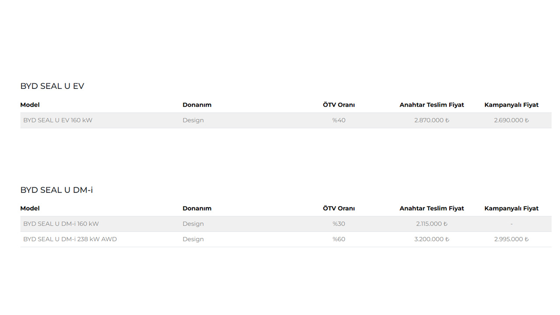Click 'Kampanyalı Fiyat' header in SEAL U EV table

coord(511,105)
